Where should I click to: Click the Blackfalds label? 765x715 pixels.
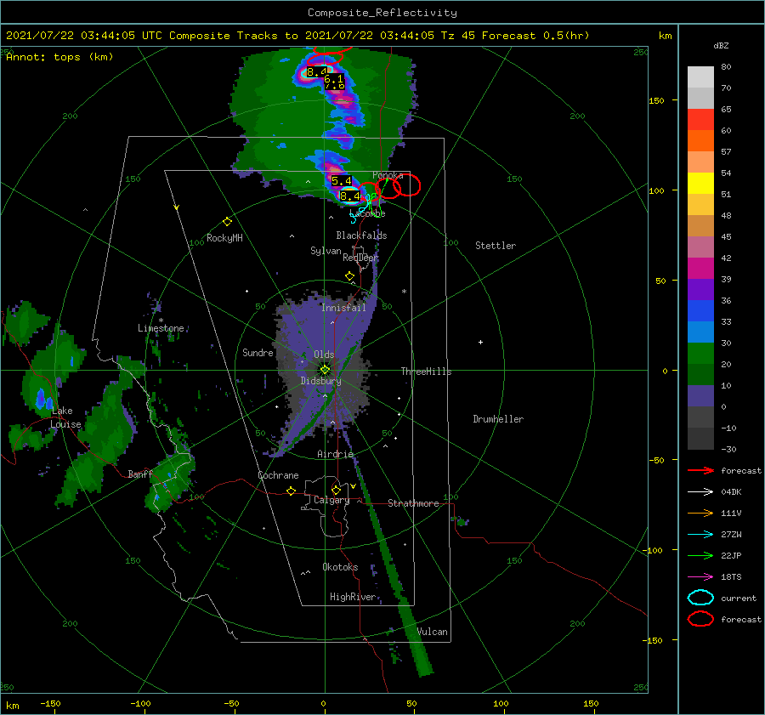pos(361,235)
